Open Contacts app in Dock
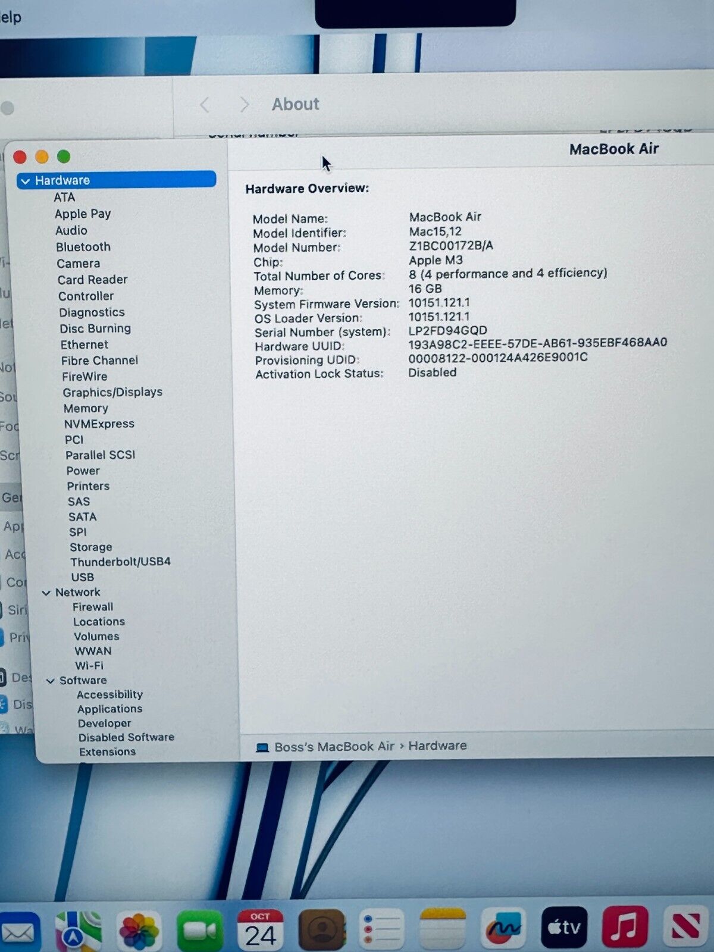Viewport: 714px width, 952px height. (322, 930)
